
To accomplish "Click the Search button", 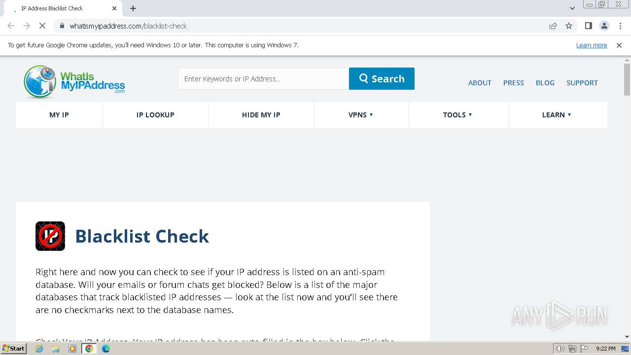I will coord(382,78).
